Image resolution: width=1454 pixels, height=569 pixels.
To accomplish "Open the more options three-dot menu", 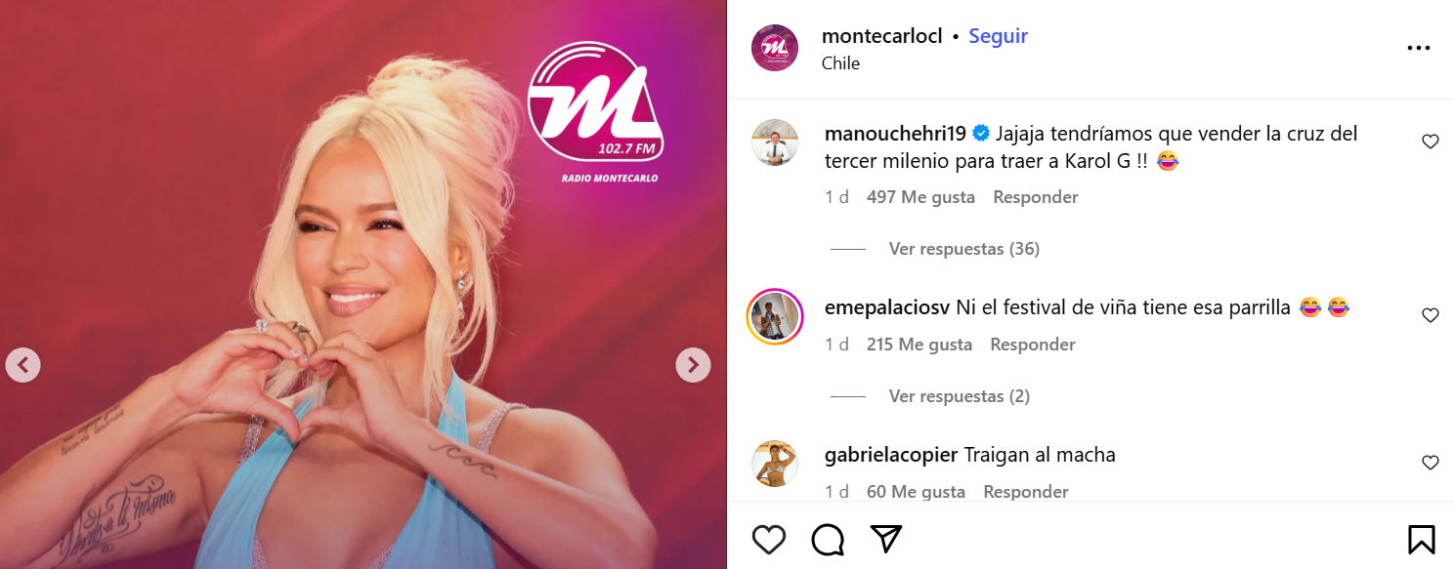I will coord(1419,48).
